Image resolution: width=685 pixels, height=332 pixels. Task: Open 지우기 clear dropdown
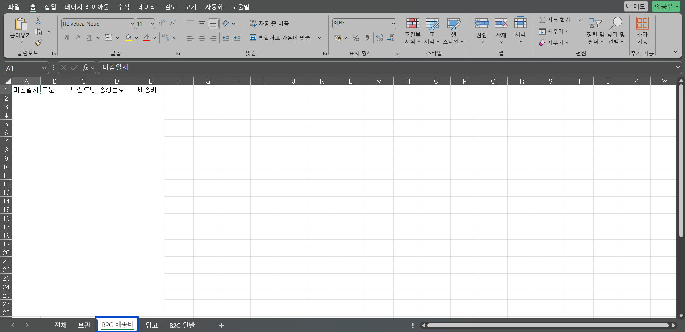553,42
